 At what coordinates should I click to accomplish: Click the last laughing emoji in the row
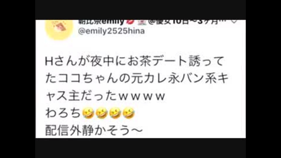point(128,114)
